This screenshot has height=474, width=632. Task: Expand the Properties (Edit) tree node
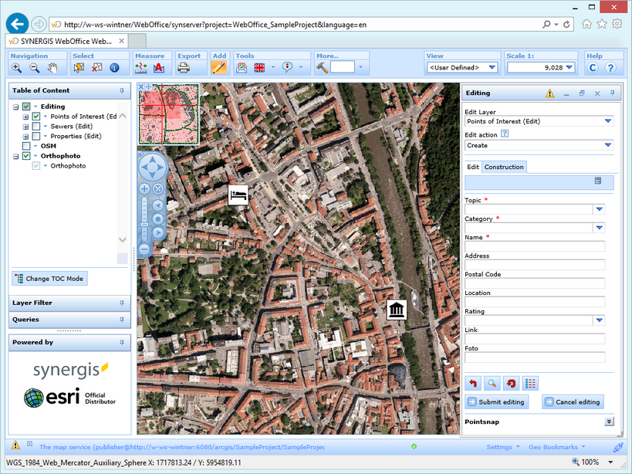click(25, 136)
